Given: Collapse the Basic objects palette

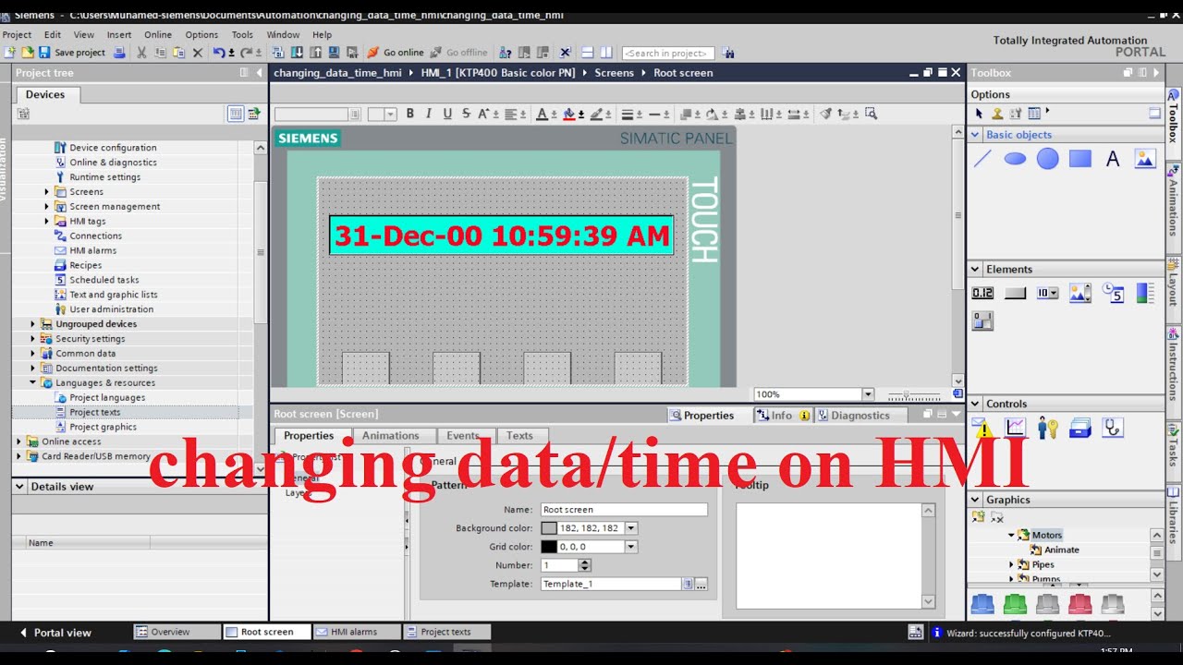Looking at the screenshot, I should 975,135.
